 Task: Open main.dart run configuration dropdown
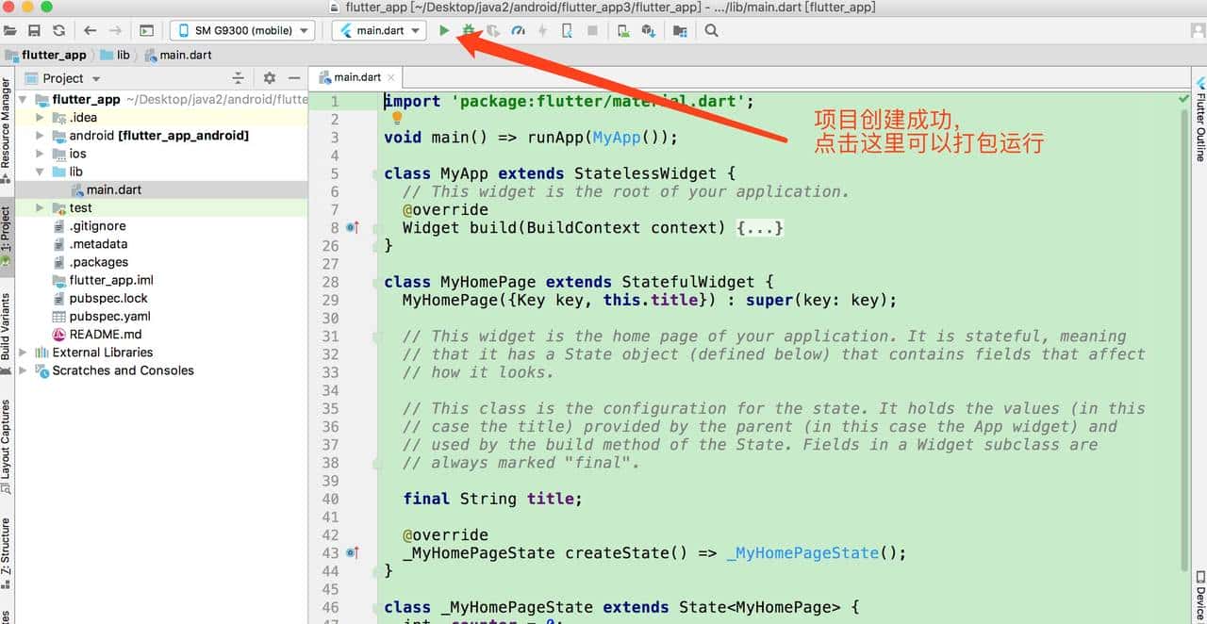379,30
